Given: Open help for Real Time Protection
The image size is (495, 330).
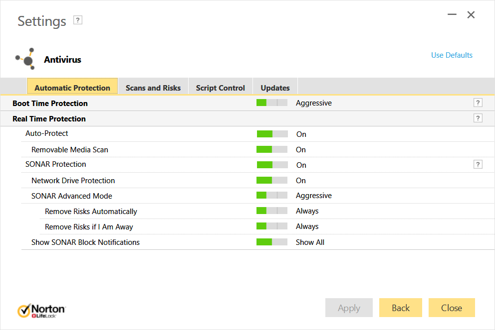Looking at the screenshot, I should tap(478, 118).
